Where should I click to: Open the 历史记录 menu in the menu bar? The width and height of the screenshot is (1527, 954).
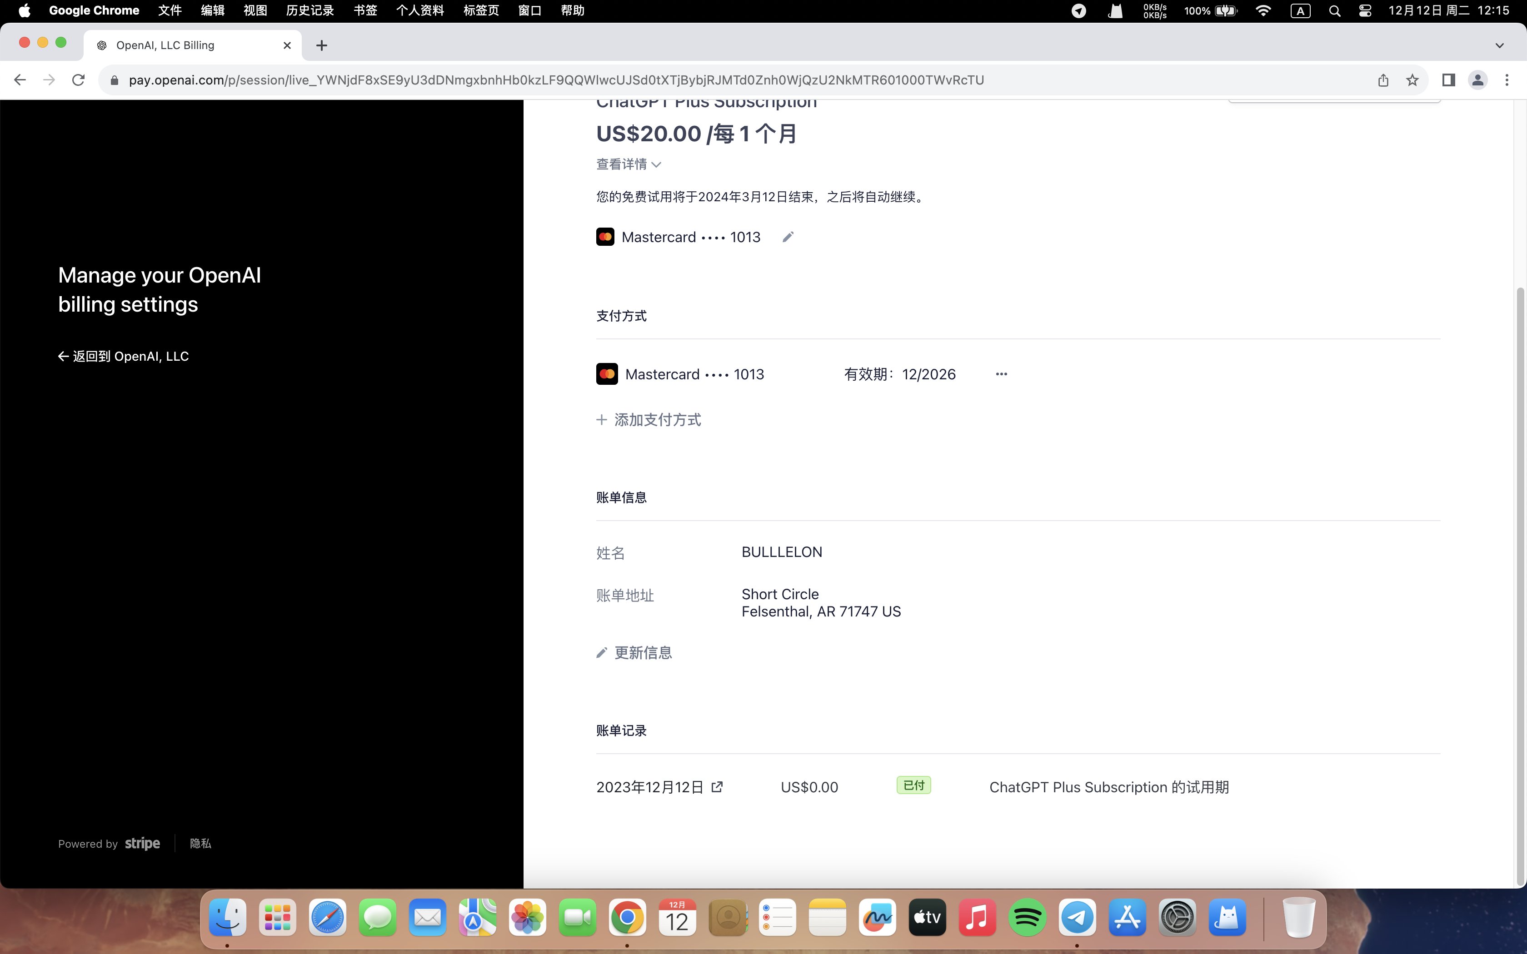[x=310, y=11]
